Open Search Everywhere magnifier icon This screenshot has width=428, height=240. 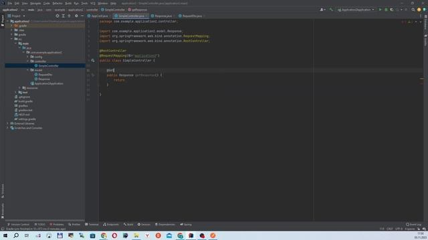tap(413, 9)
